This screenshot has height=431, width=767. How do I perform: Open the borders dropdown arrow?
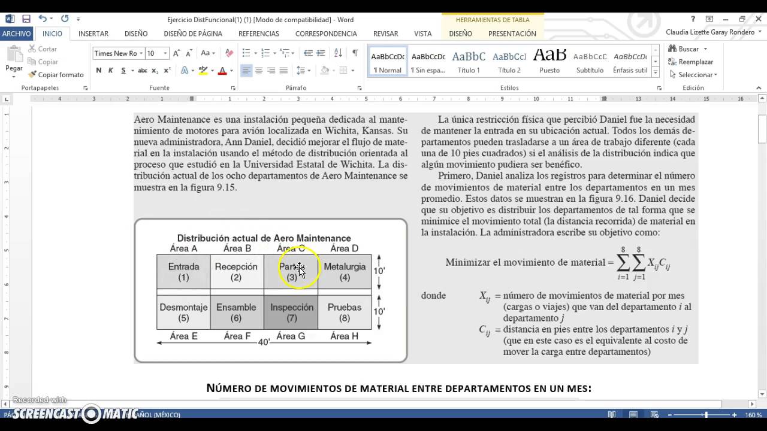pyautogui.click(x=352, y=71)
